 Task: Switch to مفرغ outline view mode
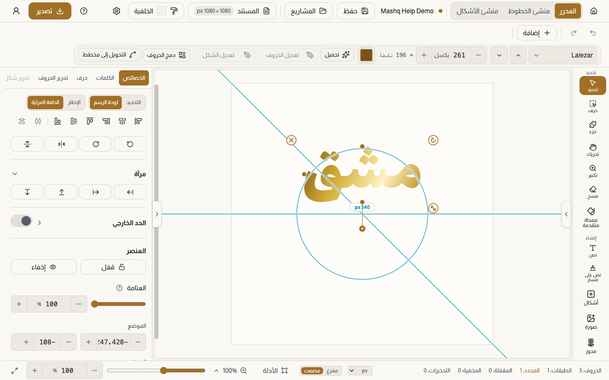332,370
